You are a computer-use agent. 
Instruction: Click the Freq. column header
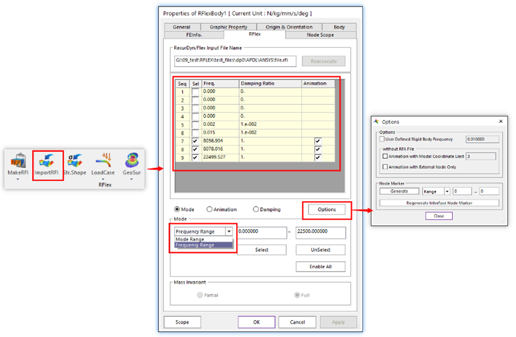tap(220, 83)
